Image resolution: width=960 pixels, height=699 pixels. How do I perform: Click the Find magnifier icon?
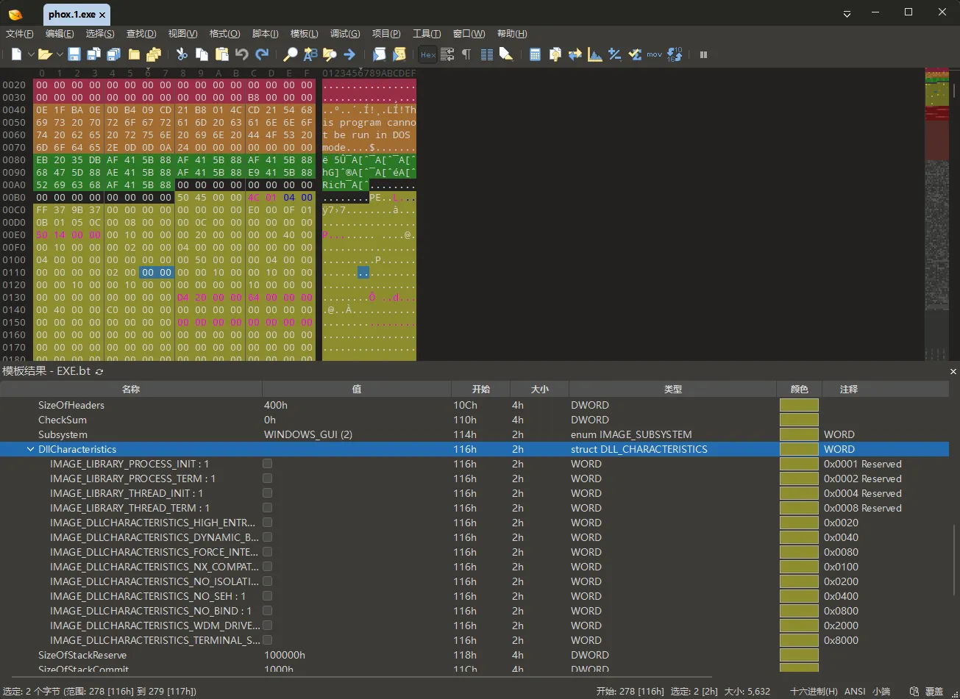(x=291, y=54)
